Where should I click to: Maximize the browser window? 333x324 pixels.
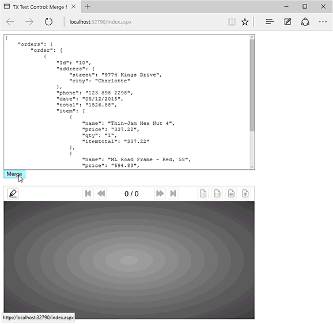click(x=305, y=6)
